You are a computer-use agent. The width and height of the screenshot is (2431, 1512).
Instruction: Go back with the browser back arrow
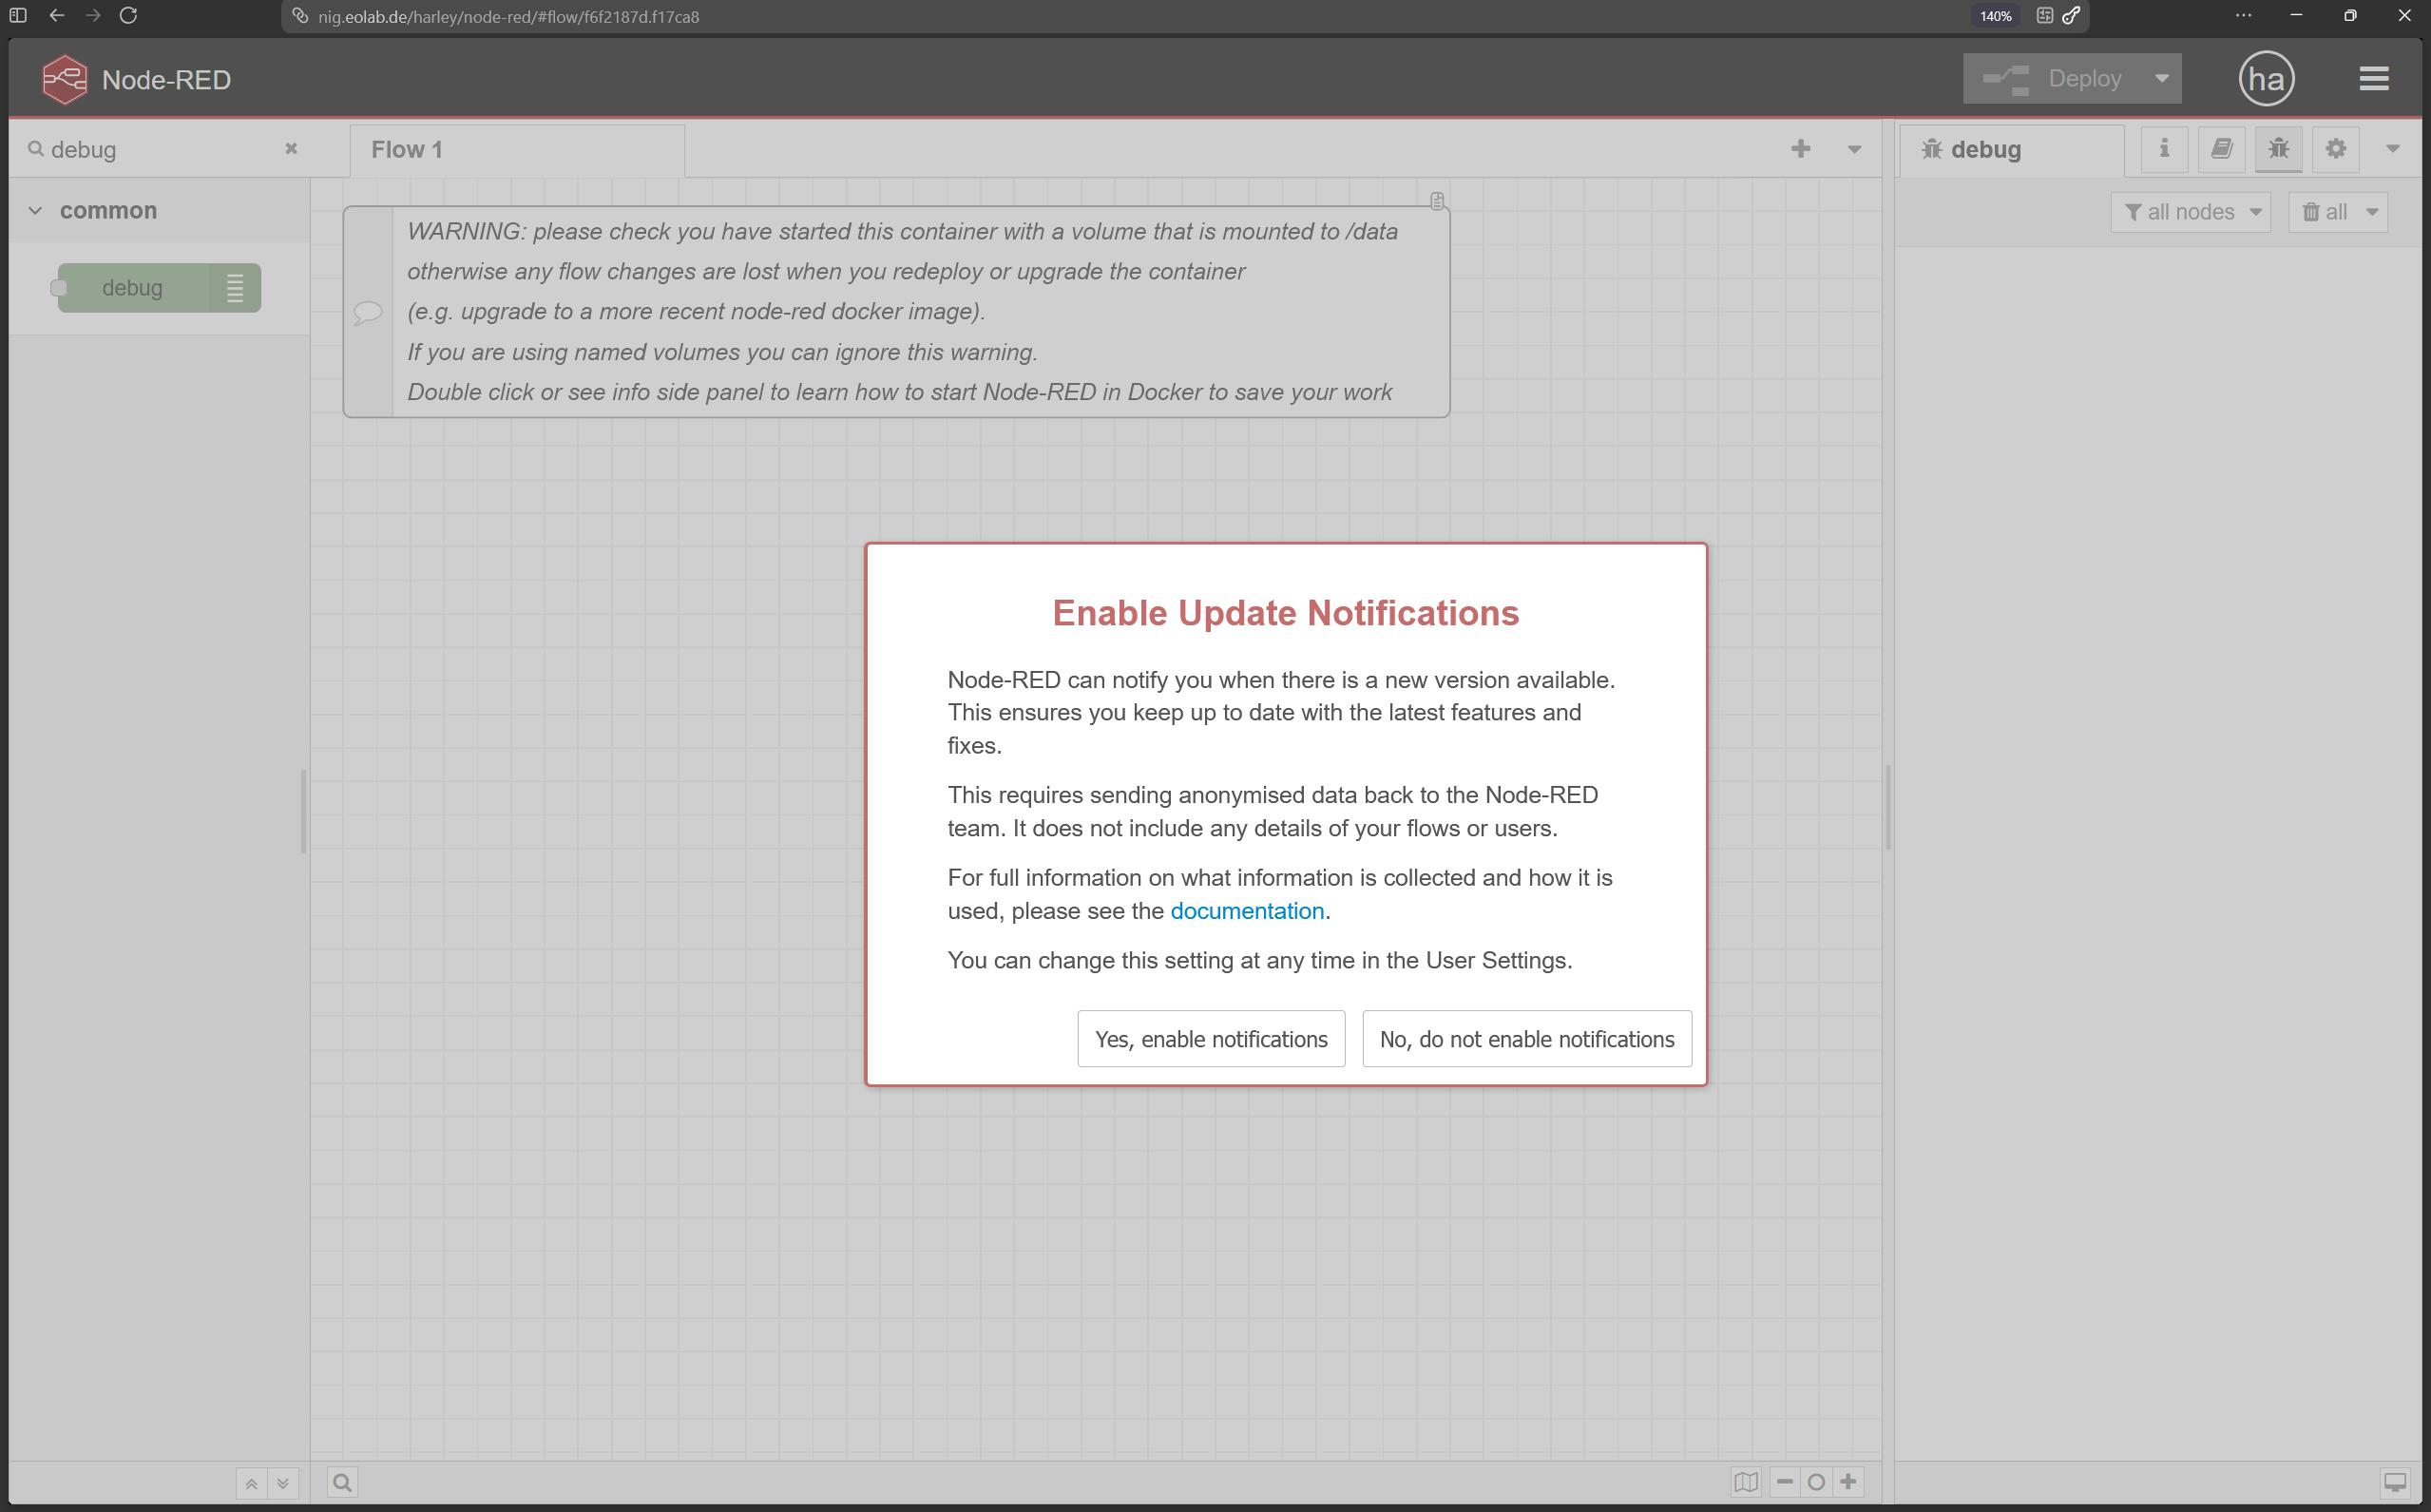point(56,15)
